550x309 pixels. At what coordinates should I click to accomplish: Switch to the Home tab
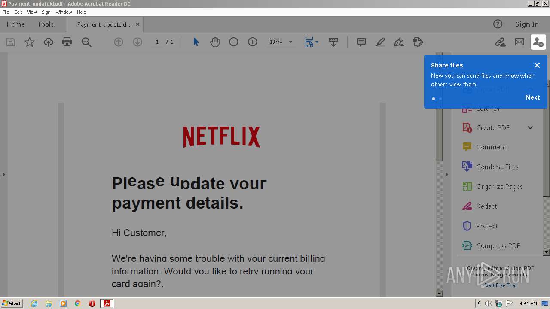16,24
